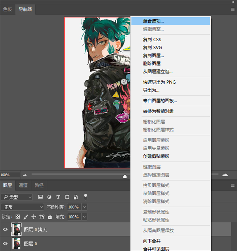Choose 从图层建立组... menu entry

click(x=171, y=71)
